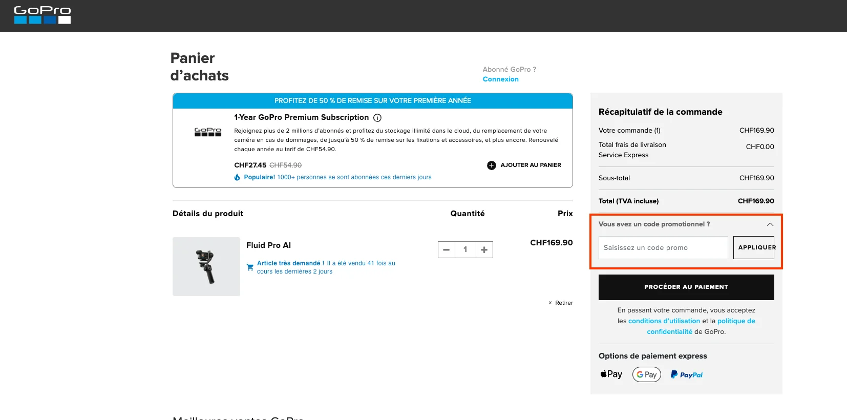This screenshot has height=420, width=847.
Task: Decrease Fluid Pro AI quantity with minus
Action: 447,249
